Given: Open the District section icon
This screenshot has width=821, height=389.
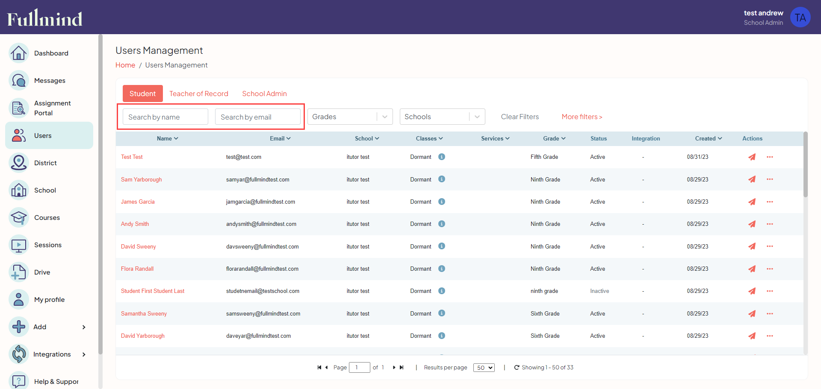Looking at the screenshot, I should [x=19, y=163].
